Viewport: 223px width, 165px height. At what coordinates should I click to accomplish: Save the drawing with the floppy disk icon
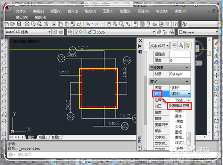pyautogui.click(x=19, y=24)
